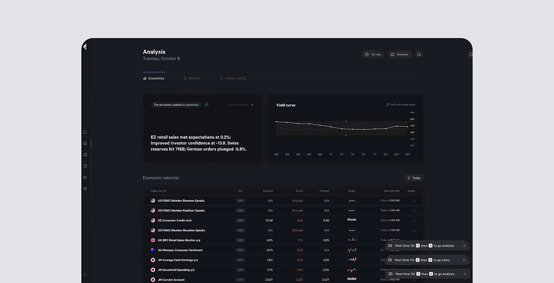This screenshot has width=554, height=283.
Task: Click 'JN Household Spending y/y' row
Action: pyautogui.click(x=283, y=270)
